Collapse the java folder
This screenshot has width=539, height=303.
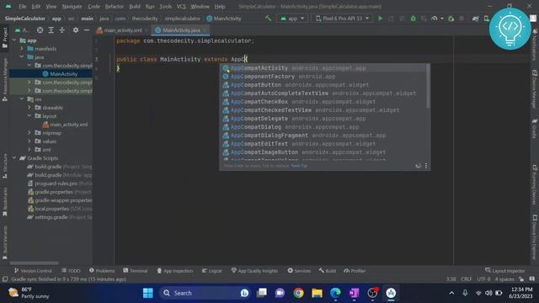22,57
